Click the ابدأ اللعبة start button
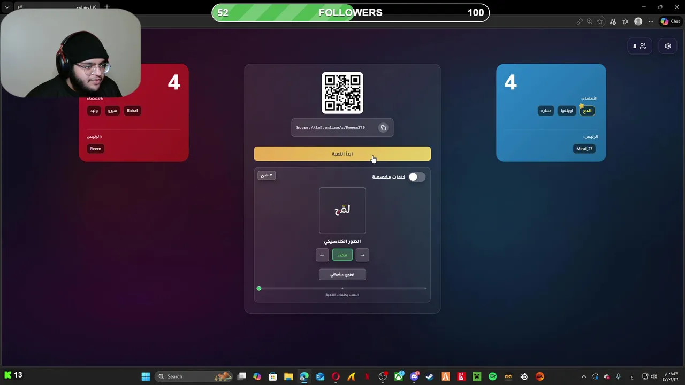Image resolution: width=685 pixels, height=385 pixels. tap(342, 154)
